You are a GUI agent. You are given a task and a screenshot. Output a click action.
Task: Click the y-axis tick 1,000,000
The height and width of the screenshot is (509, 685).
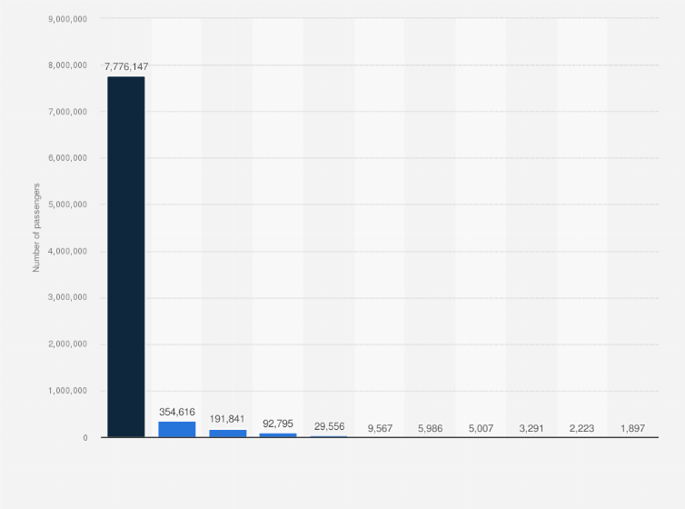[x=68, y=391]
